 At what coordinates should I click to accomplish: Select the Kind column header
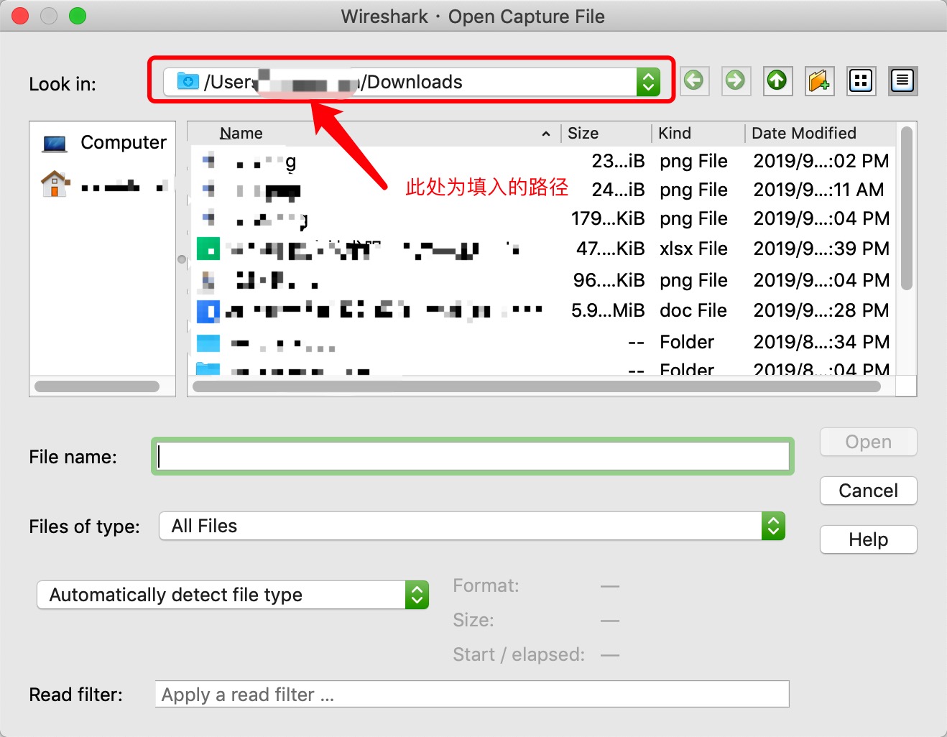[x=674, y=133]
